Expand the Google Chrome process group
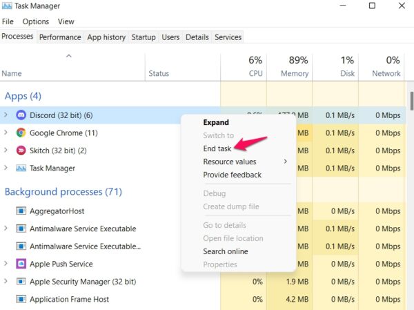 click(6, 133)
